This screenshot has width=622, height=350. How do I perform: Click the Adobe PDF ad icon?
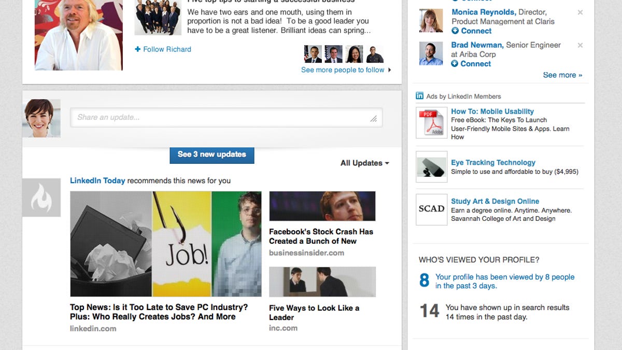tap(431, 123)
